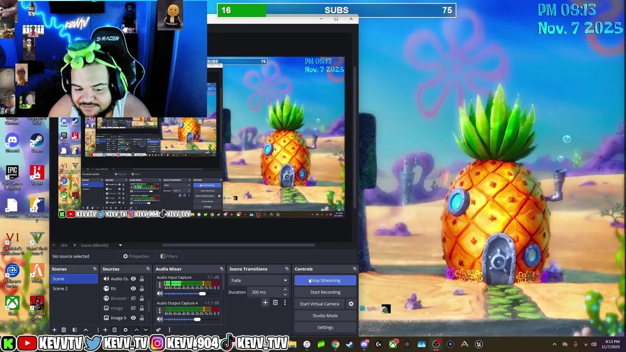This screenshot has height=352, width=626.
Task: Add a scene transition with the plus icon
Action: (265, 303)
